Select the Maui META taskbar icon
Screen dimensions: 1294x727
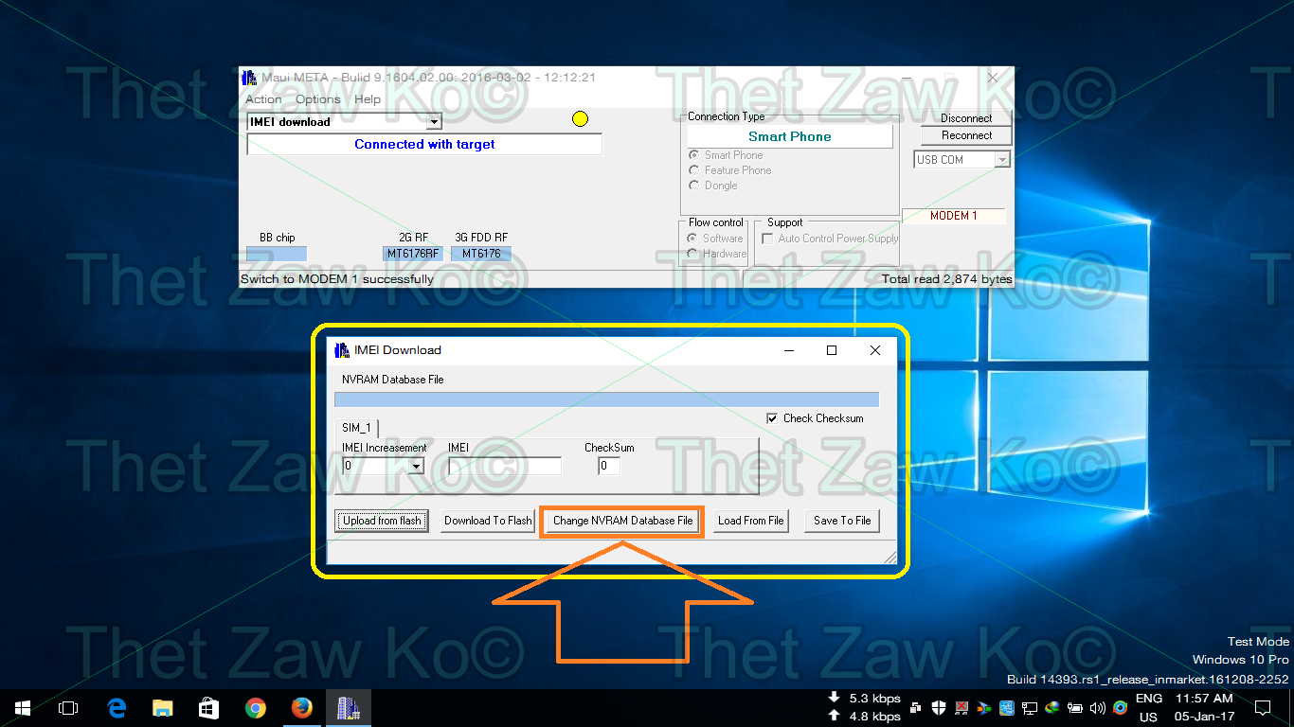(x=348, y=708)
